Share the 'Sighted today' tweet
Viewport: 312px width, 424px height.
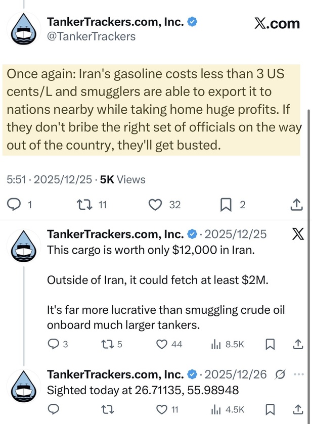[298, 409]
